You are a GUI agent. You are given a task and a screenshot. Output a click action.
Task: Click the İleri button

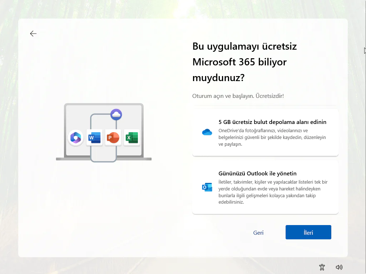point(308,232)
